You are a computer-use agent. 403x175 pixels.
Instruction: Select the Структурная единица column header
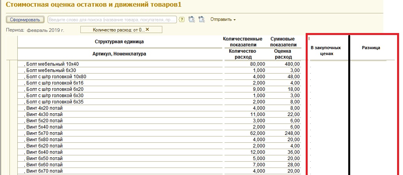(x=119, y=42)
